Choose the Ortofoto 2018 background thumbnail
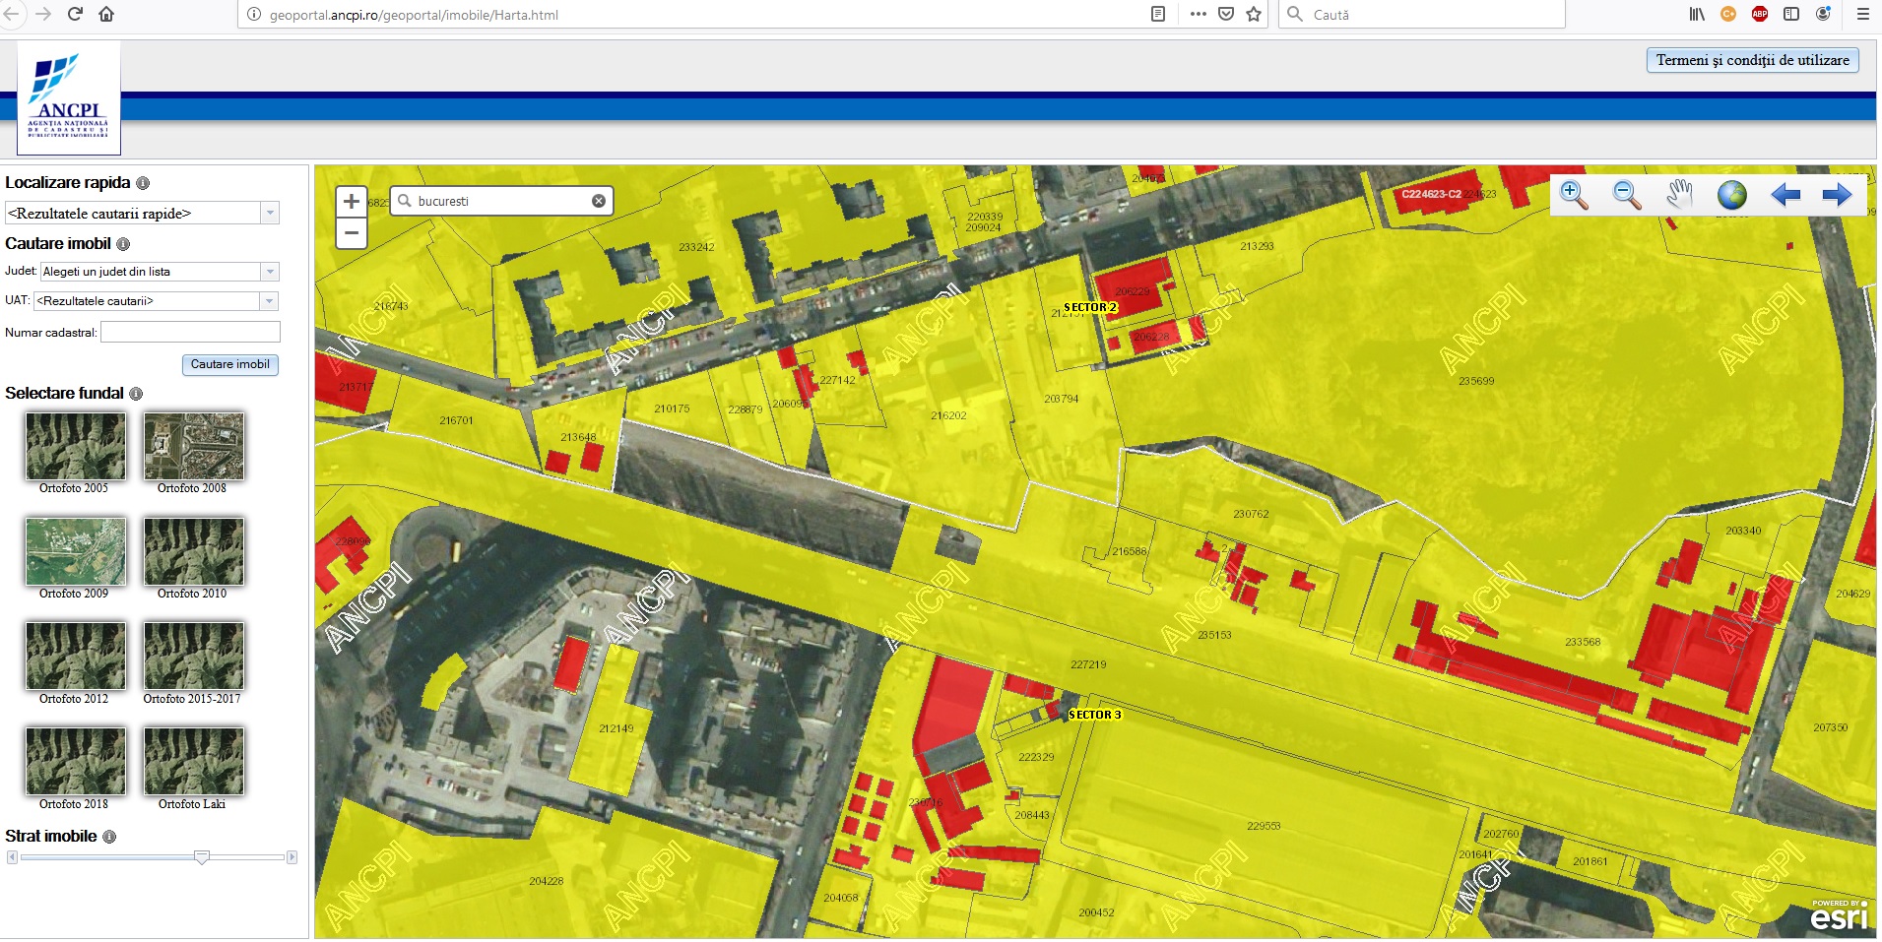 (76, 761)
